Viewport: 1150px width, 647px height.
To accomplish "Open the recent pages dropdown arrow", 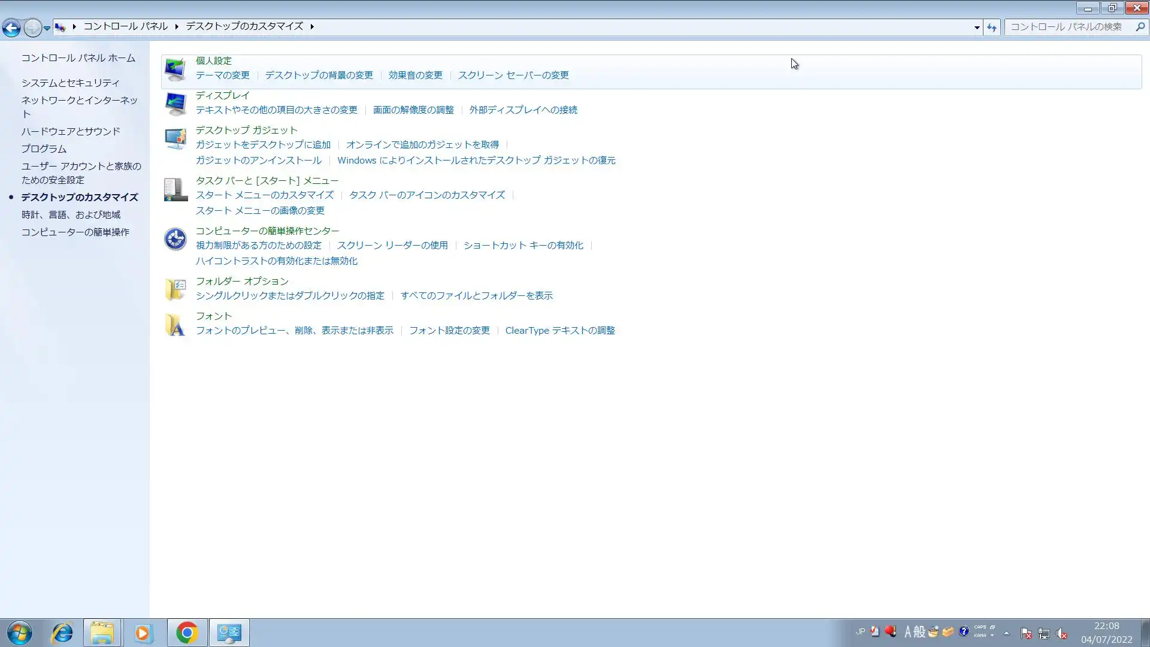I will [47, 28].
